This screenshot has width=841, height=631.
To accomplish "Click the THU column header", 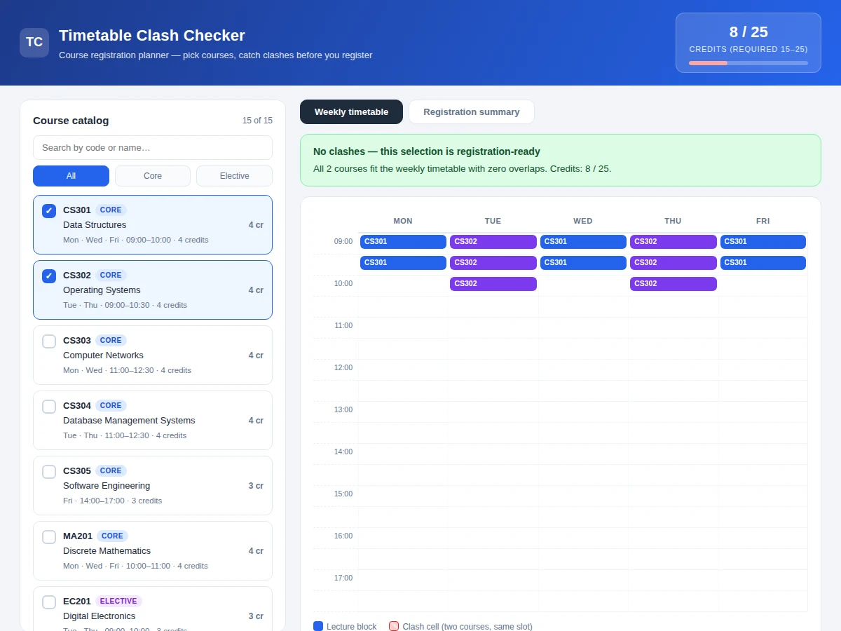I will tap(673, 221).
